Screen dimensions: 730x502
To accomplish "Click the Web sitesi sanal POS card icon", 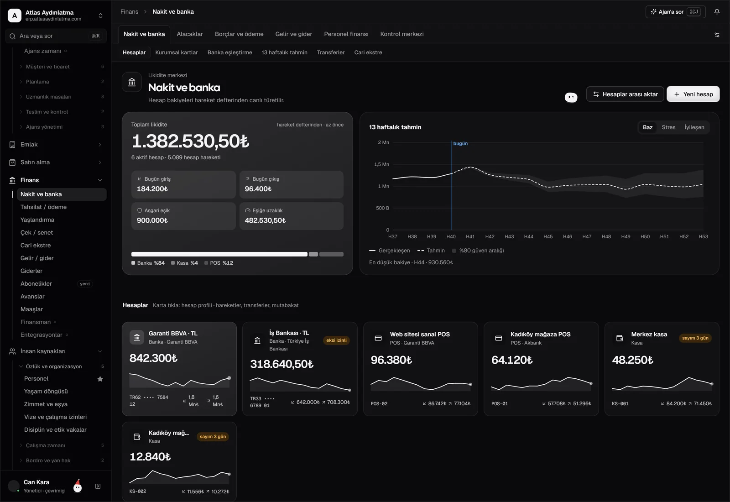I will click(x=378, y=338).
